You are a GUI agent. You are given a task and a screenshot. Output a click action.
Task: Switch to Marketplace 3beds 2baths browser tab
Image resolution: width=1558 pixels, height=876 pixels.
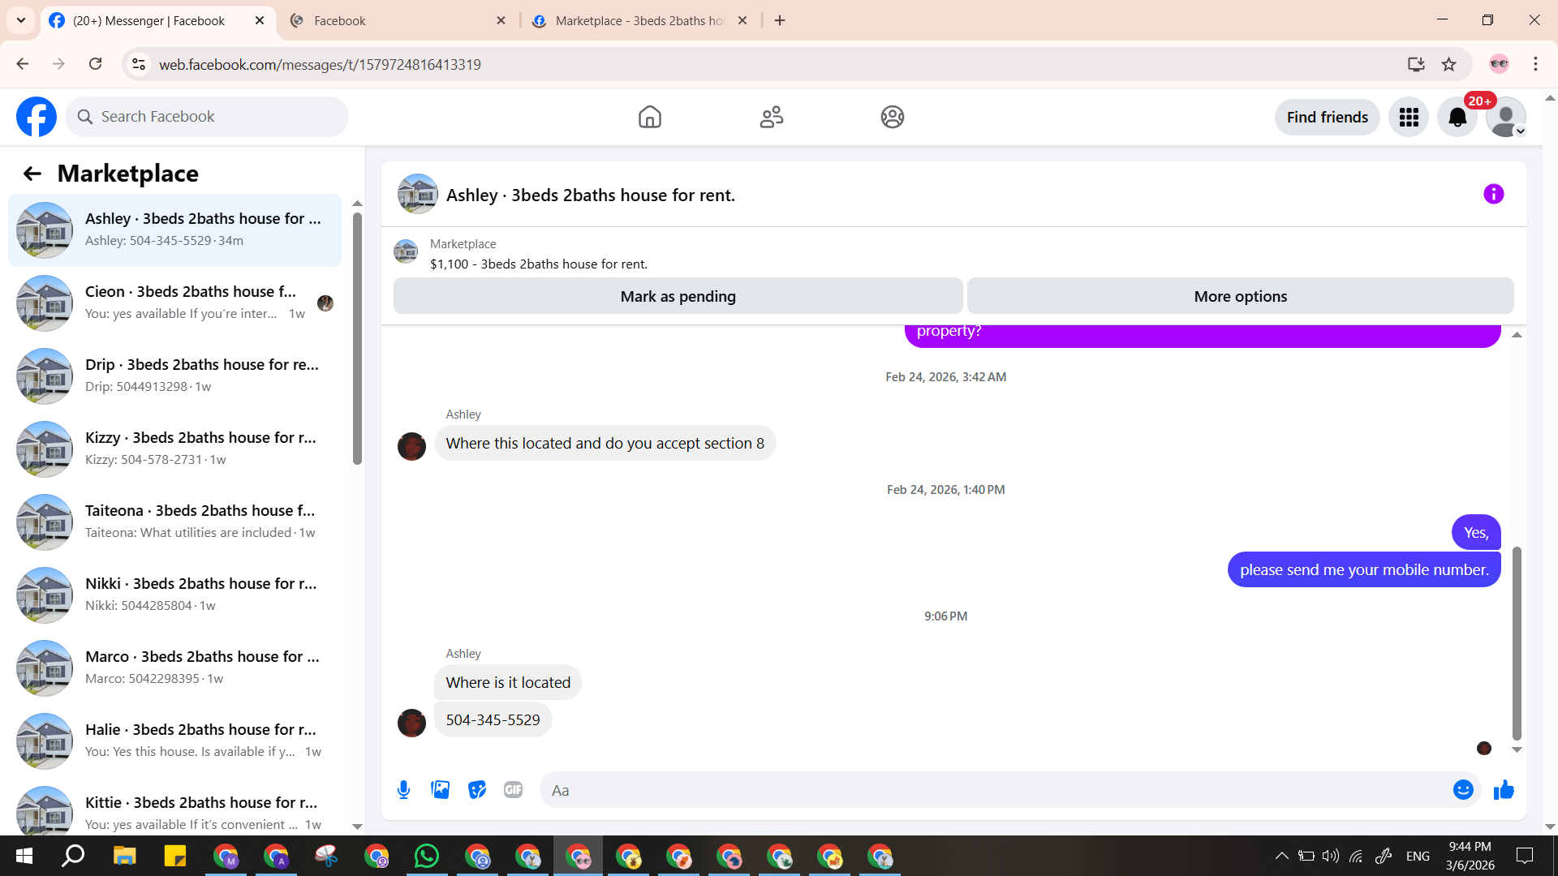639,20
